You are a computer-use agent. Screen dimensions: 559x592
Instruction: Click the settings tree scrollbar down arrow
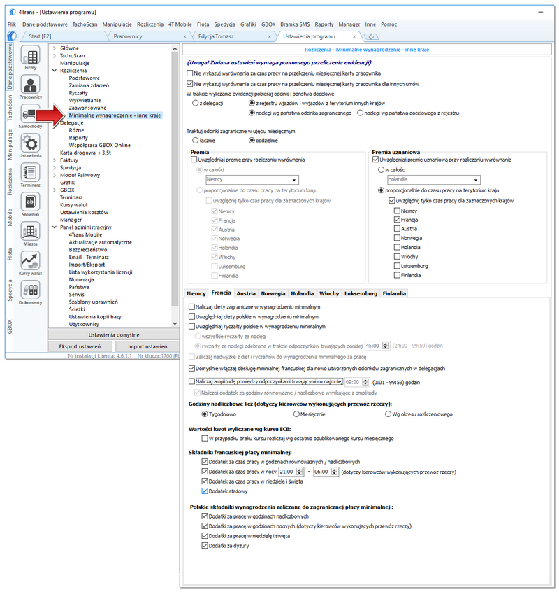[175, 323]
